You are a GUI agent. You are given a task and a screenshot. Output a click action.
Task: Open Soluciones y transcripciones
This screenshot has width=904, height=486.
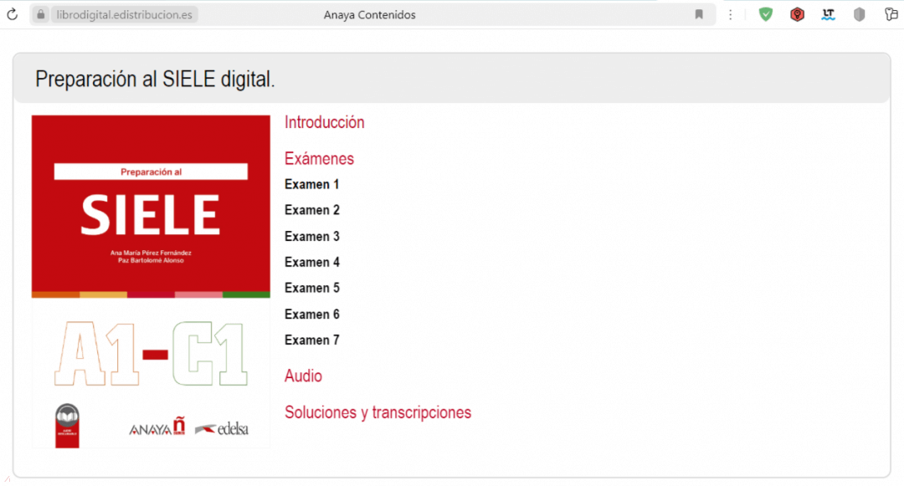click(378, 412)
